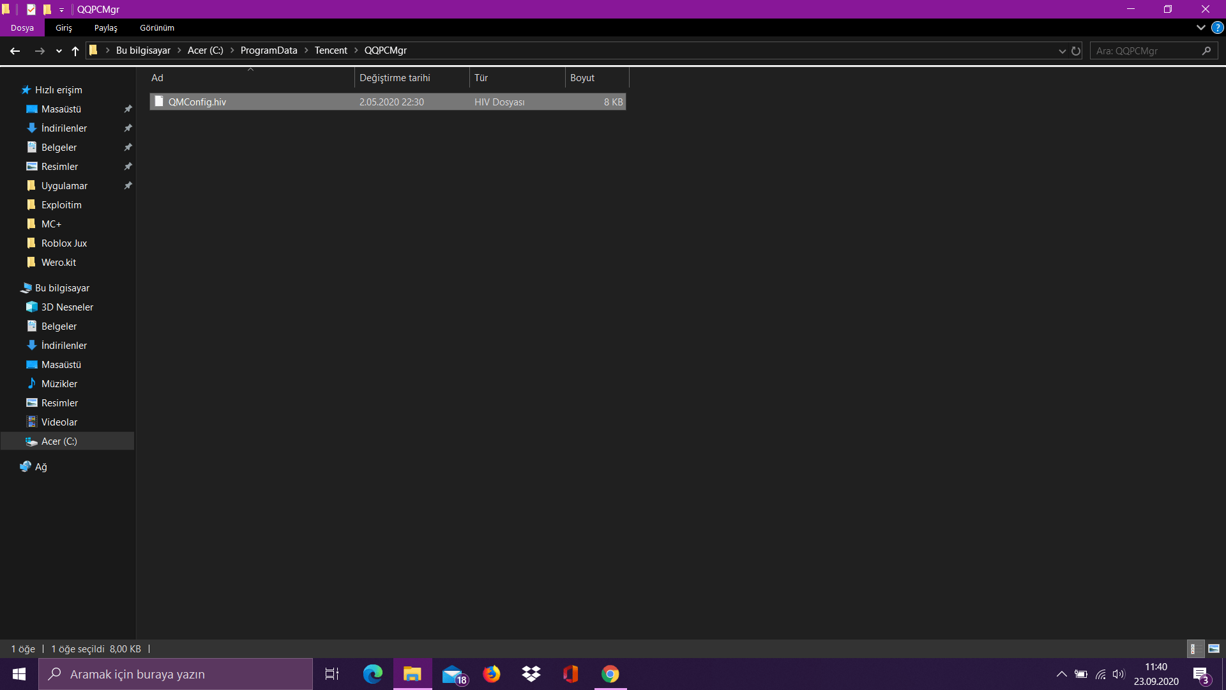The image size is (1226, 690).
Task: Click the quick access New Folder icon
Action: 47,9
